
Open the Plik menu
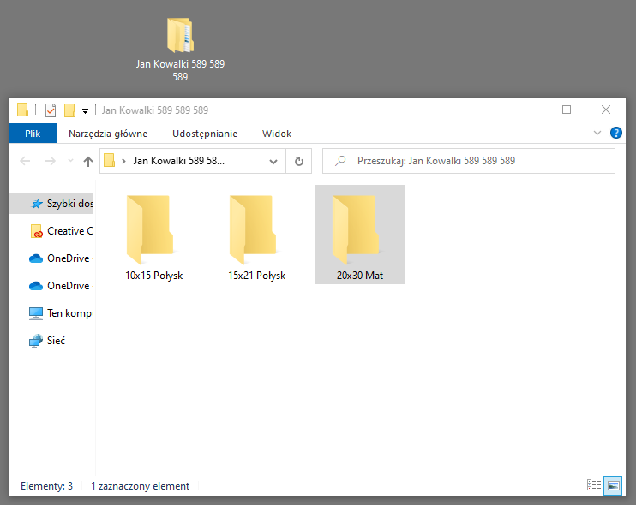(x=33, y=134)
